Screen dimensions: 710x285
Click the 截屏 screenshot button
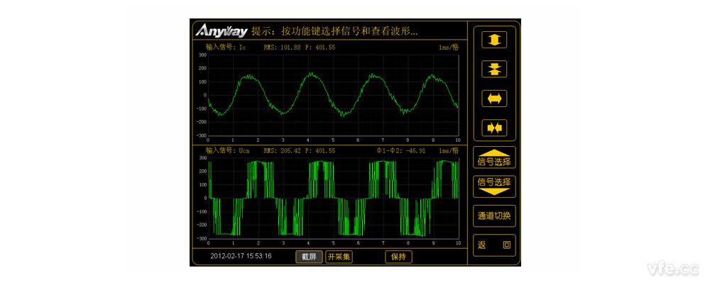click(309, 257)
